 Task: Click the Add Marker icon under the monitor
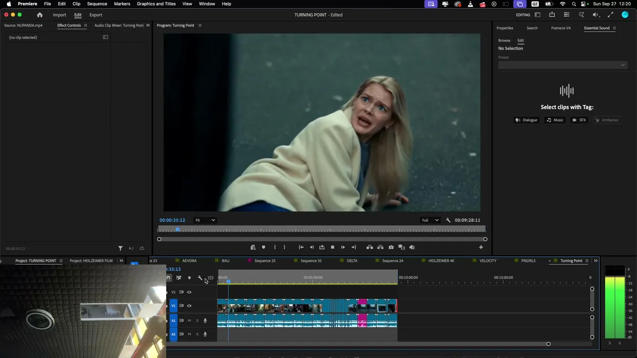263,247
